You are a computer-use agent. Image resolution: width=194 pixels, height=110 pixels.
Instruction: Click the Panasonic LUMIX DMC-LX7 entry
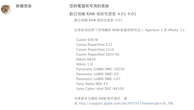click(98, 79)
